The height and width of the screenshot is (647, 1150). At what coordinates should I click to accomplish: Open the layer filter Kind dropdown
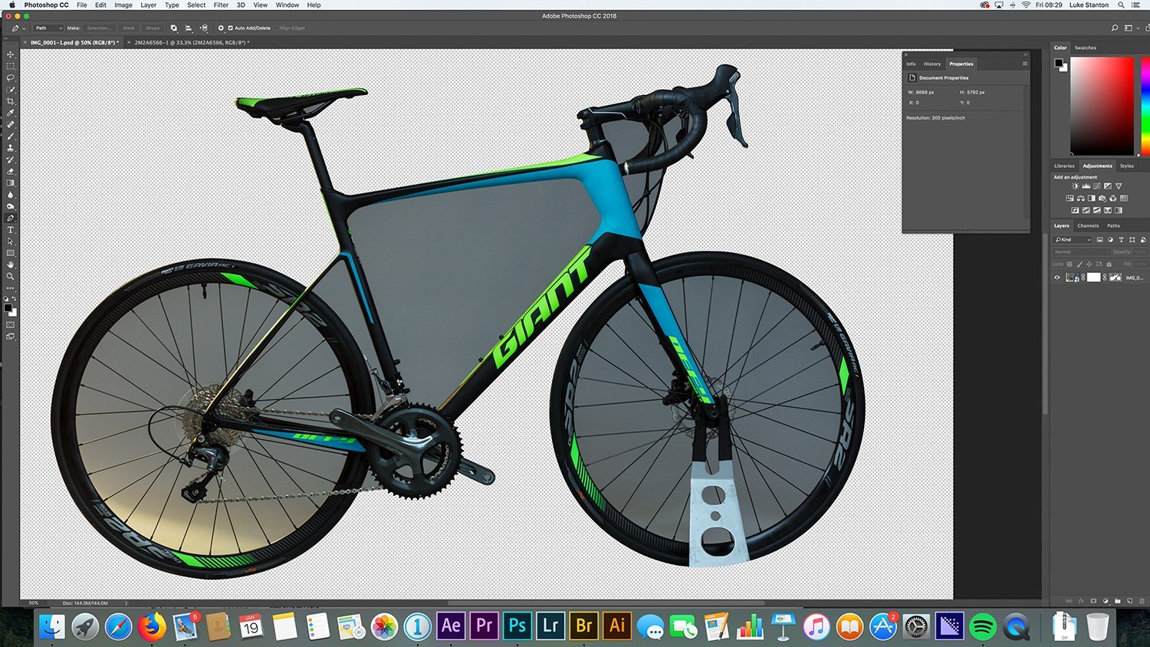[1073, 240]
